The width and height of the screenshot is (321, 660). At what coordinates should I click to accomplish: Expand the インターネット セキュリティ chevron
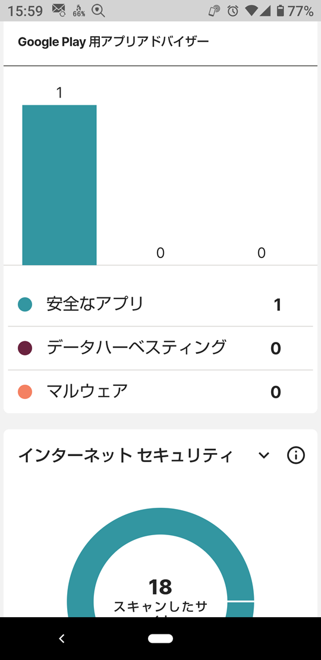(x=264, y=455)
